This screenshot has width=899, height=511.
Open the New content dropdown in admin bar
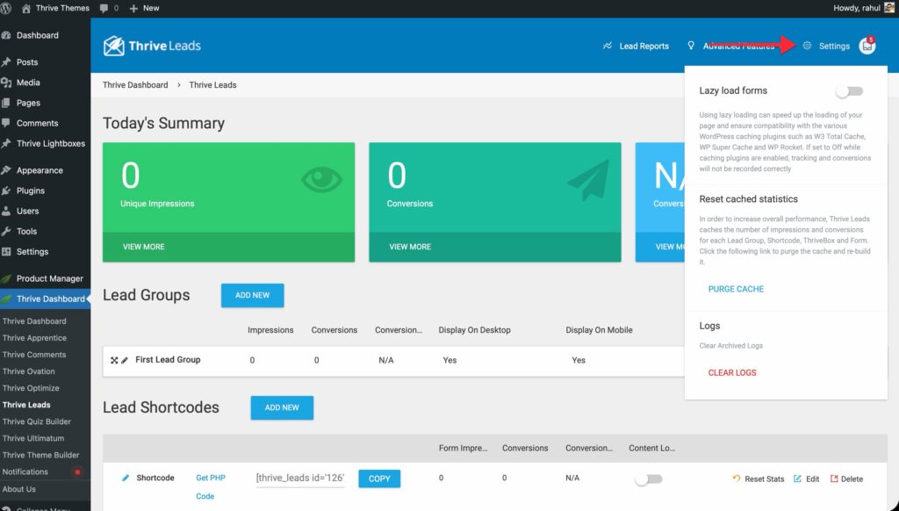145,8
